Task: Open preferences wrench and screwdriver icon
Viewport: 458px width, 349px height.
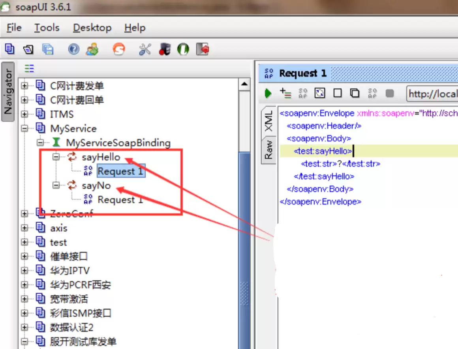Action: pyautogui.click(x=145, y=49)
